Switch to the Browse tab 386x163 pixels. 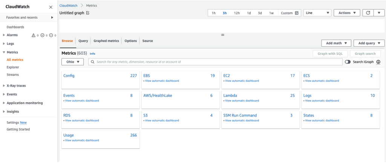[67, 41]
